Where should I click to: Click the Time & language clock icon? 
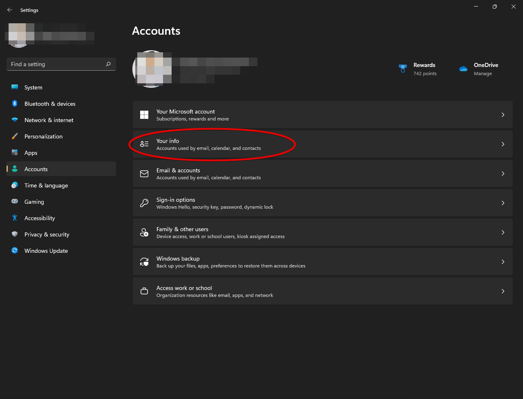coord(15,185)
